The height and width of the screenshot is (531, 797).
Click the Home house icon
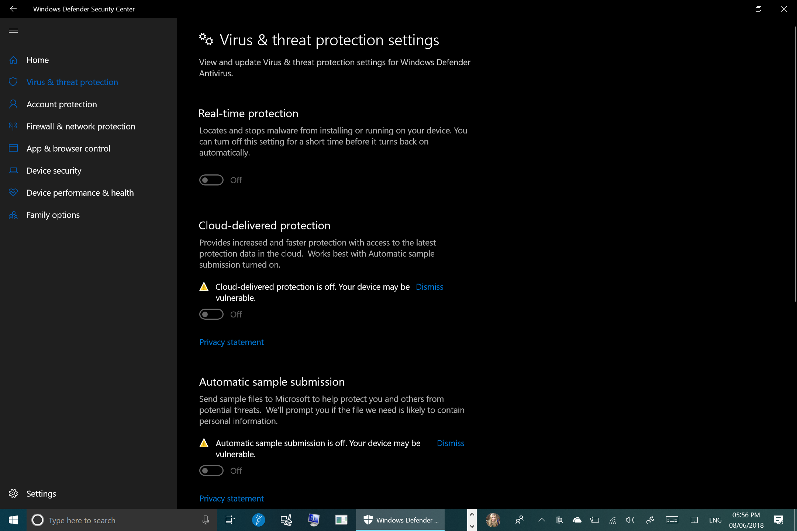(x=13, y=60)
